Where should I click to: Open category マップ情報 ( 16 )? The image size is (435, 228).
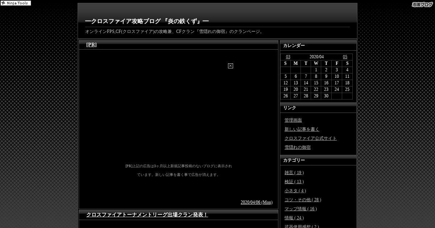301,209
